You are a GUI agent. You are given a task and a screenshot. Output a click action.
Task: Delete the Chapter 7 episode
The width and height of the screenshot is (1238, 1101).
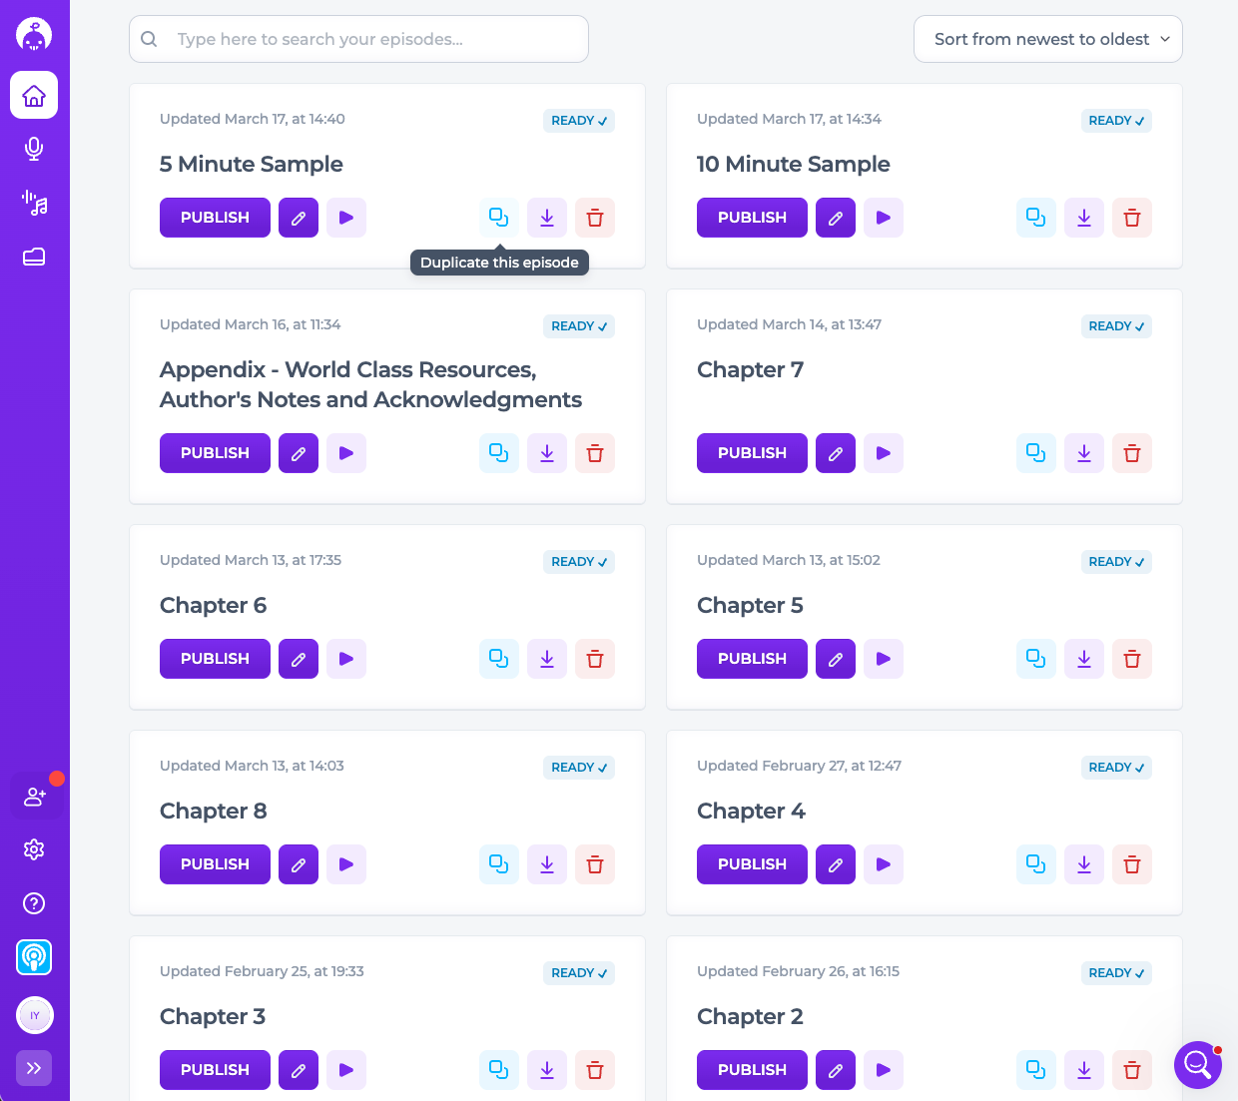(1131, 453)
